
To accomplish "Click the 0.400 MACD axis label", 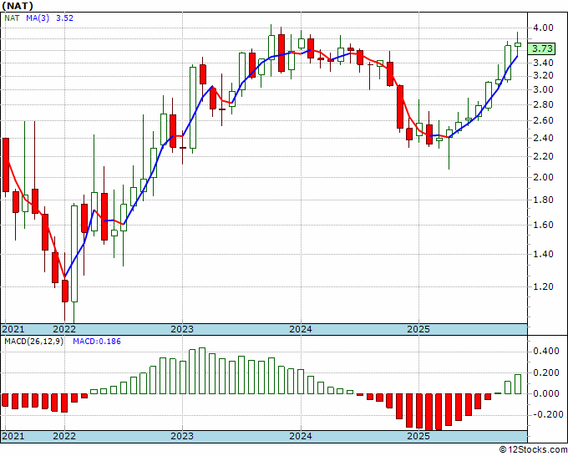I will (x=546, y=351).
